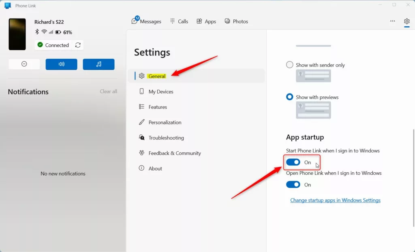Refresh the phone connection status
415x252 pixels.
click(x=78, y=45)
